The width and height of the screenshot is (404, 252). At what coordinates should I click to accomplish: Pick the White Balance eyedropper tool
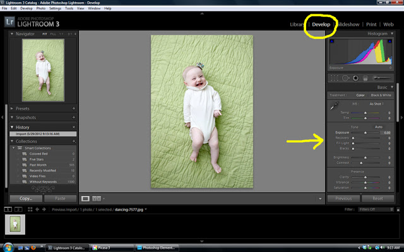pyautogui.click(x=334, y=106)
